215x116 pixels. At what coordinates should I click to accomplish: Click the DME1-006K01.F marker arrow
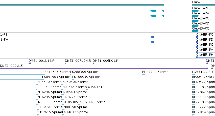tap(93, 63)
